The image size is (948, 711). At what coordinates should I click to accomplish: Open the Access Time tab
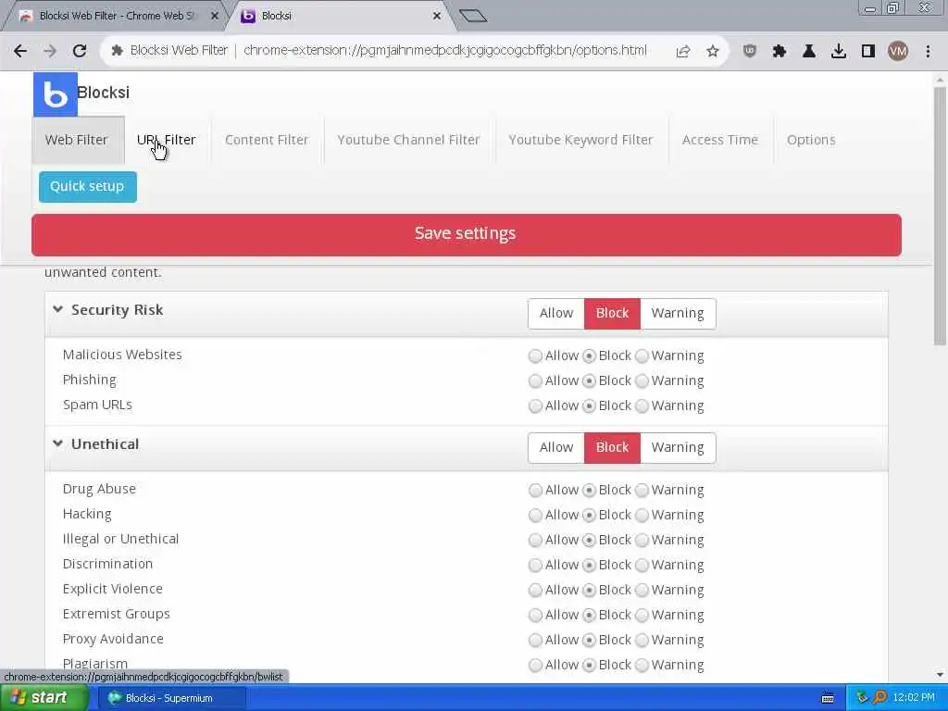click(x=720, y=140)
